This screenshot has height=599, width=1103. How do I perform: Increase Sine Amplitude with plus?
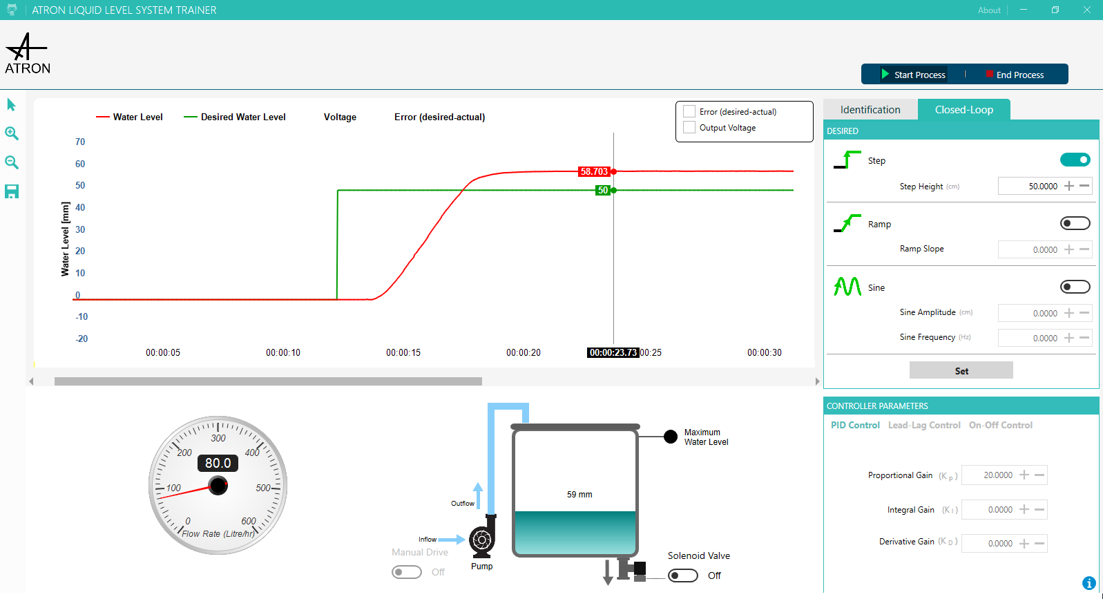tap(1069, 313)
